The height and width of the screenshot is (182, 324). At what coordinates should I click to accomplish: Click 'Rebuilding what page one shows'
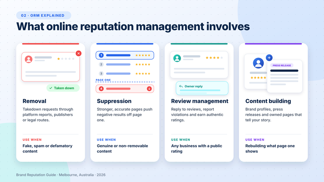pos(270,149)
